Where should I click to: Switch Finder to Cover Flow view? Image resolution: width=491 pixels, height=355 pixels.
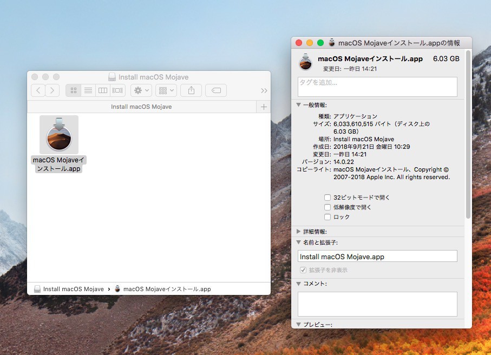tap(117, 90)
